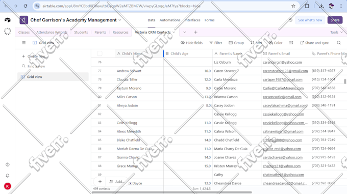Image resolution: width=347 pixels, height=194 pixels.
Task: Switch to the Data tab
Action: 152,20
